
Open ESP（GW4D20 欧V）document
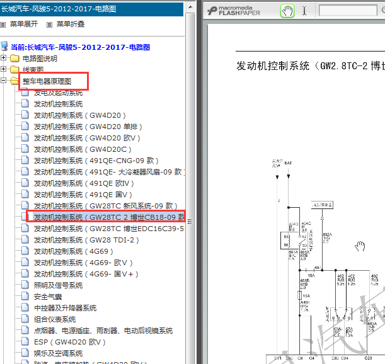pos(70,342)
